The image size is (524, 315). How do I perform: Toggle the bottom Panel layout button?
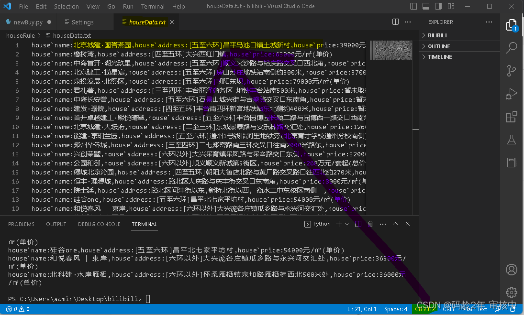click(x=426, y=6)
